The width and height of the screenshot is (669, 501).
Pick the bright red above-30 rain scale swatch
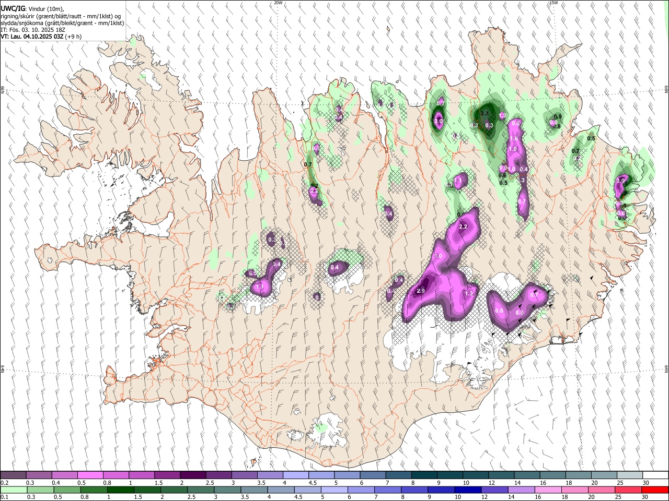point(655,490)
